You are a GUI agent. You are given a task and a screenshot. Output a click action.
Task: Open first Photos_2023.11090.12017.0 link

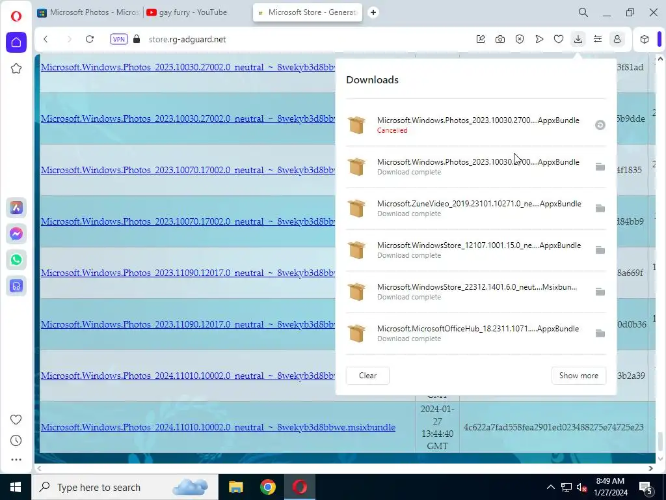point(188,273)
